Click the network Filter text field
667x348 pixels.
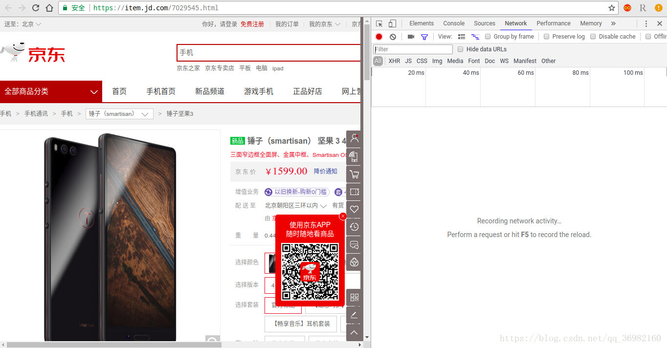(x=413, y=49)
